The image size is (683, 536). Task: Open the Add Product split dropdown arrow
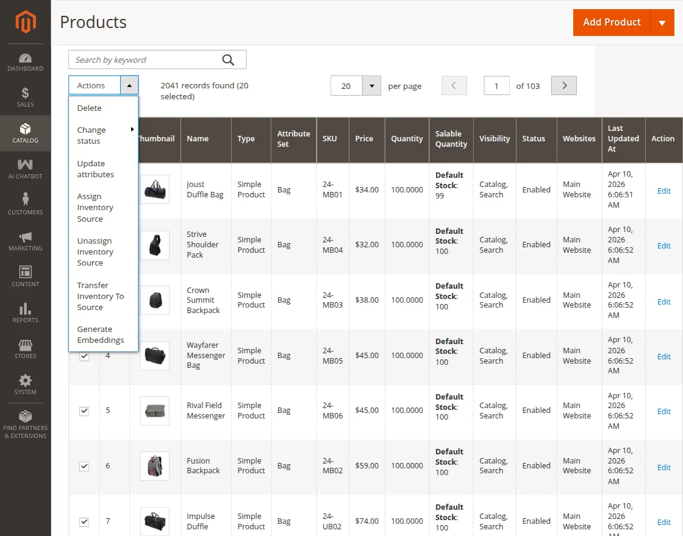tap(663, 23)
